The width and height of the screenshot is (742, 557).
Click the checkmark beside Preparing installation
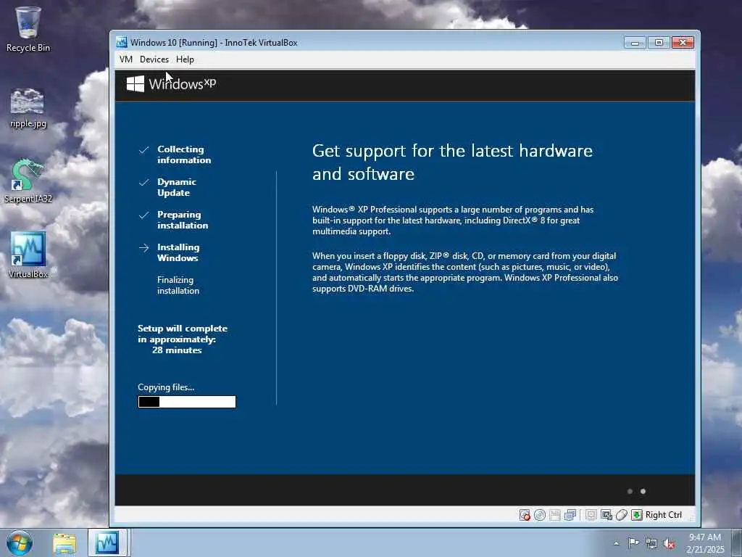pyautogui.click(x=144, y=215)
